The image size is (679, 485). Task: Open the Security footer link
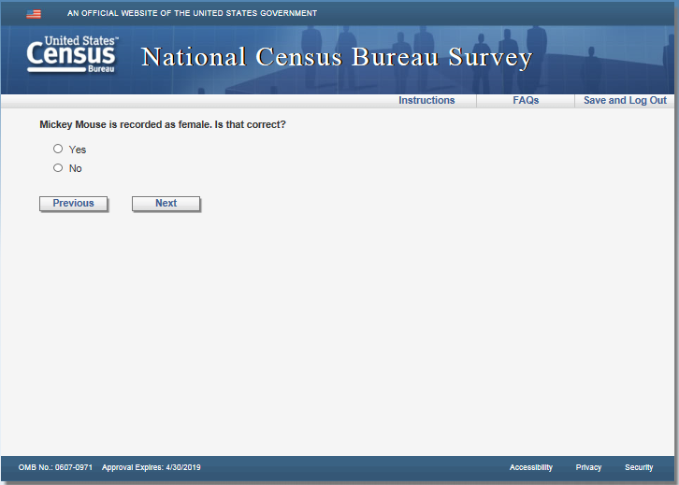click(x=639, y=467)
